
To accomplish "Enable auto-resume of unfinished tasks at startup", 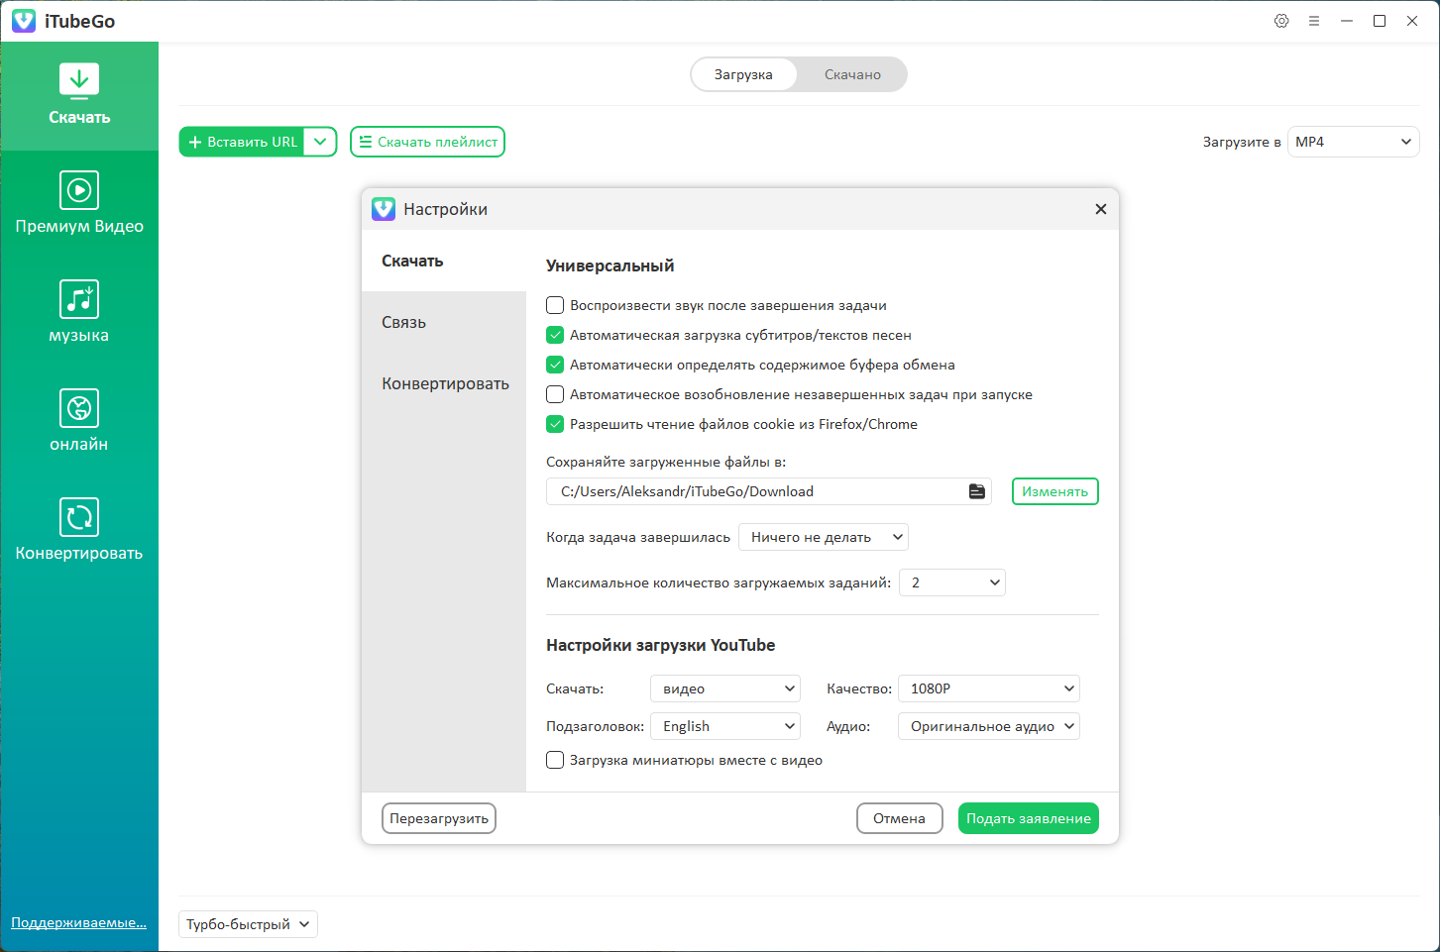I will point(555,394).
